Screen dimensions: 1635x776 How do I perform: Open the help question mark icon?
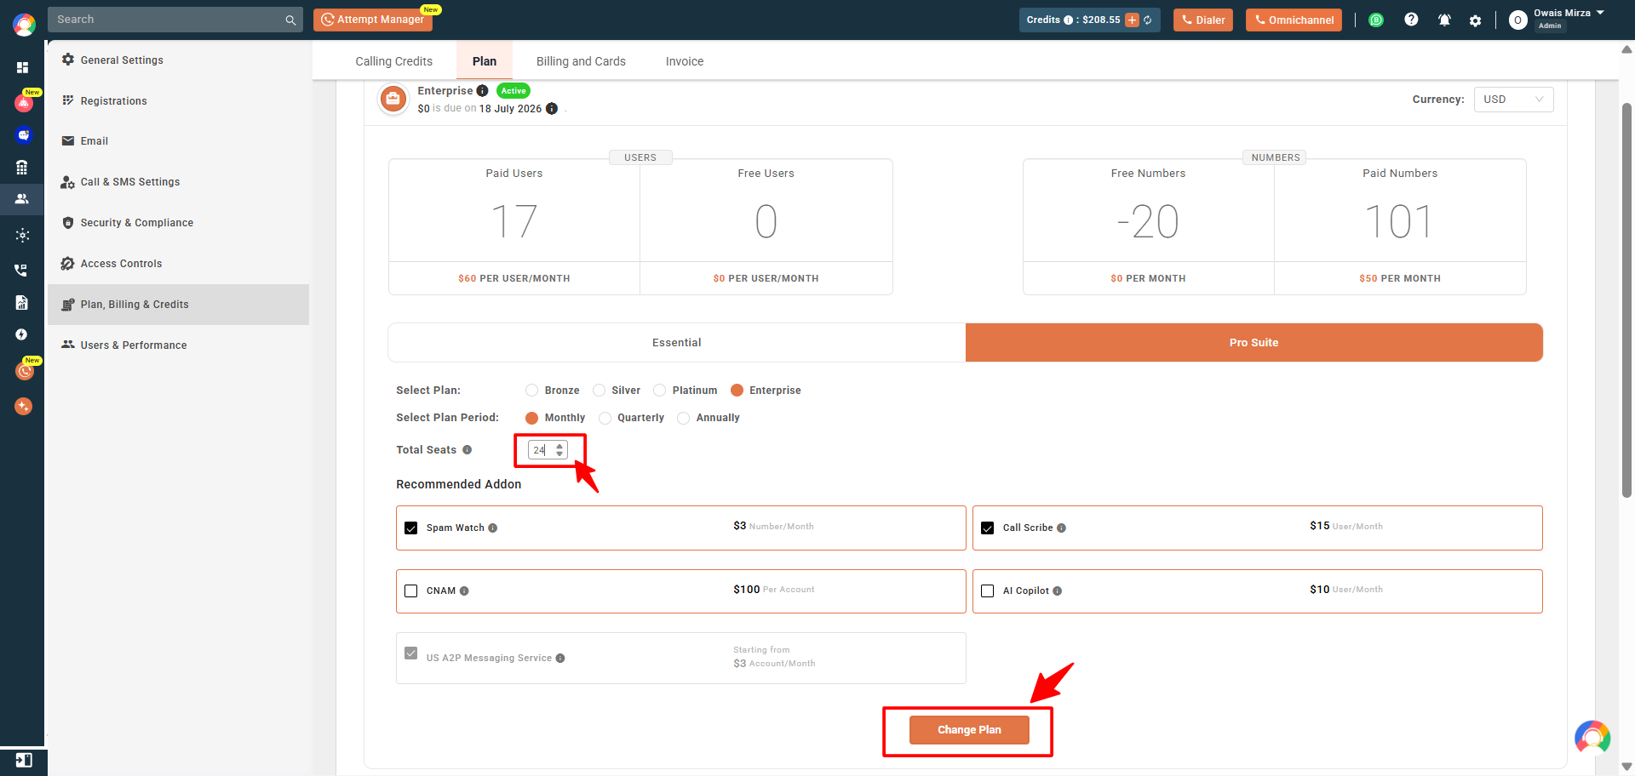pos(1411,20)
